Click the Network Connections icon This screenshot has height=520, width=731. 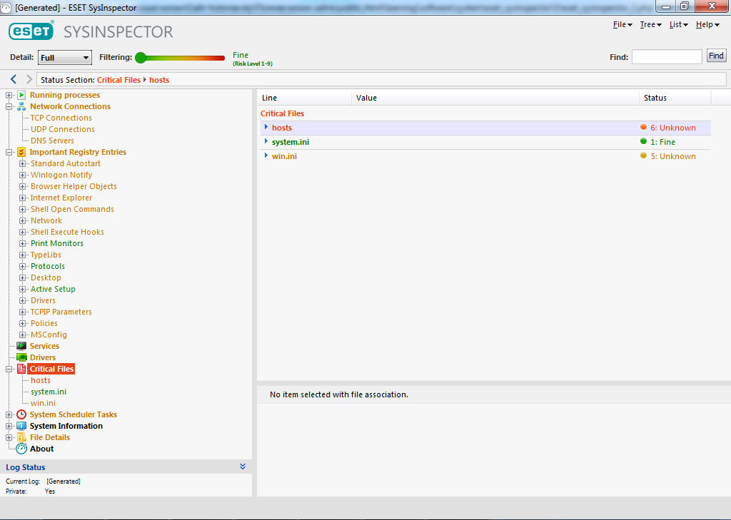coord(21,106)
